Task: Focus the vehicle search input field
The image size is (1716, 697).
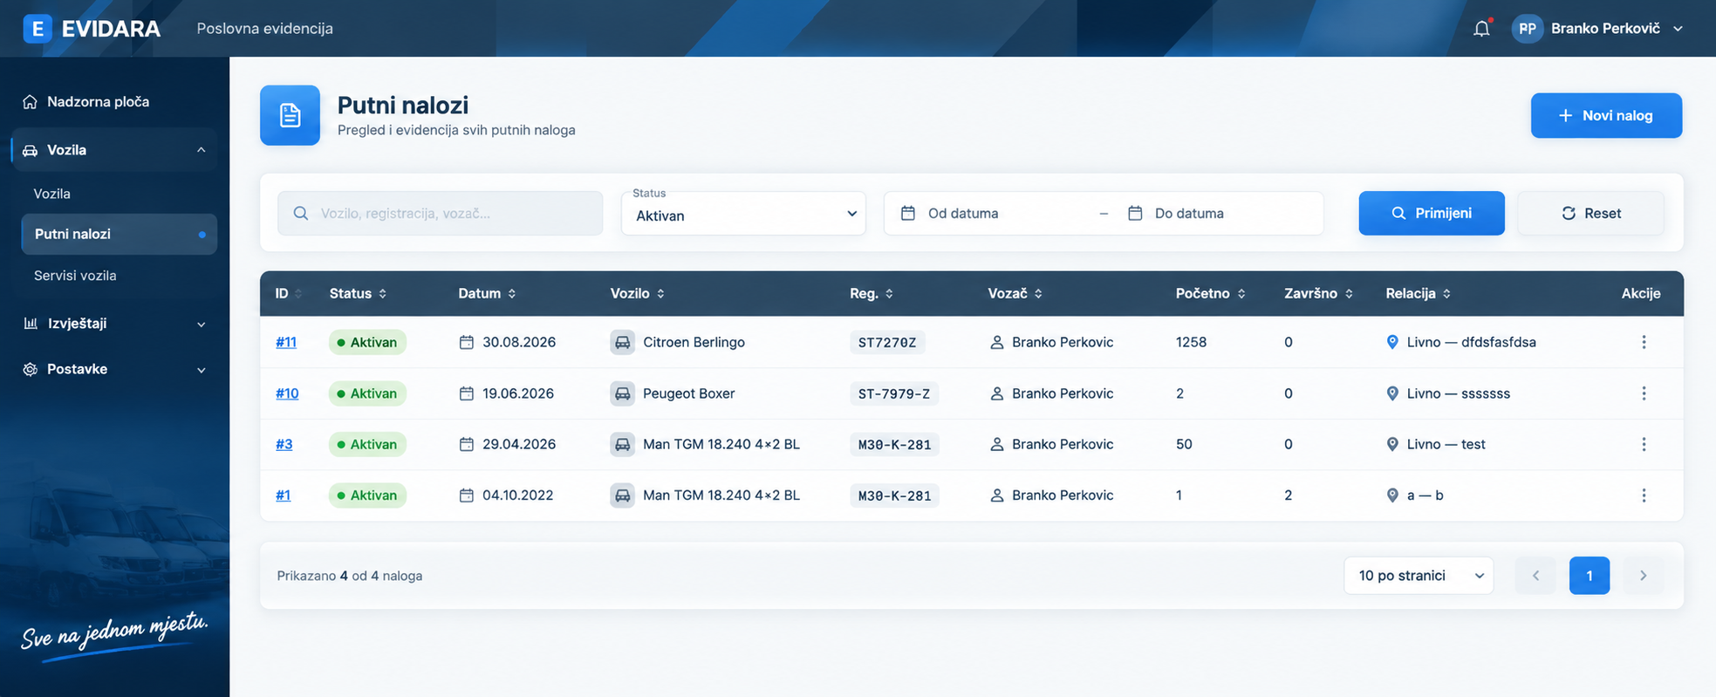Action: coord(440,214)
